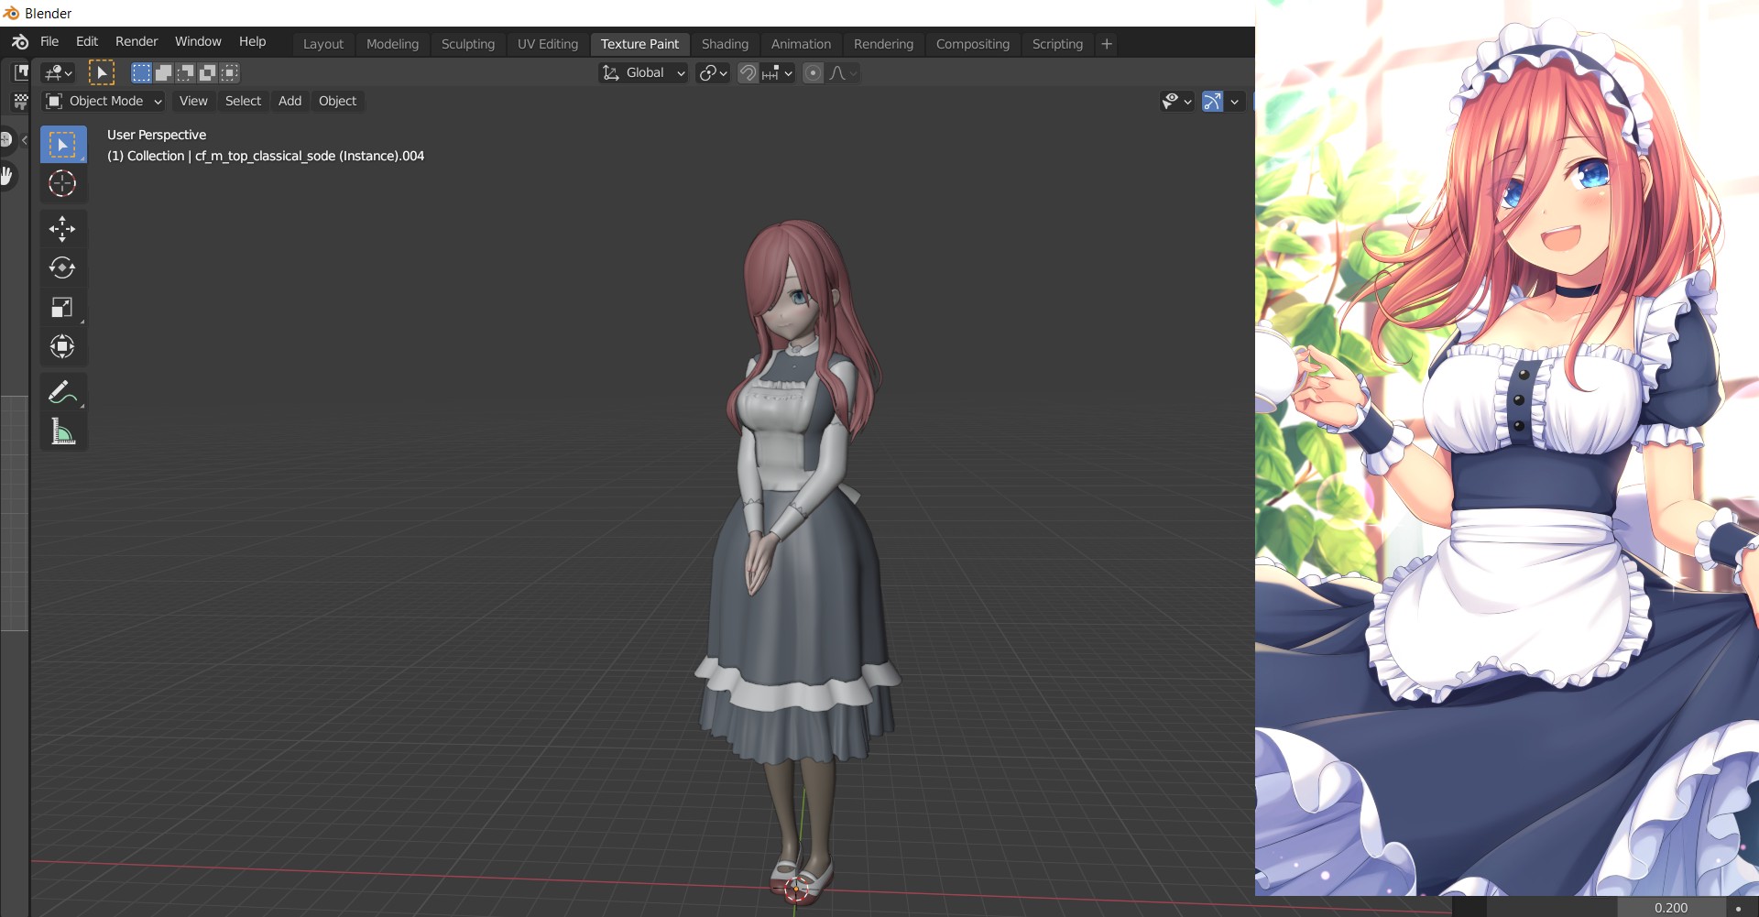Select the Select Box tool in toolbar
1759x917 pixels.
pos(63,145)
